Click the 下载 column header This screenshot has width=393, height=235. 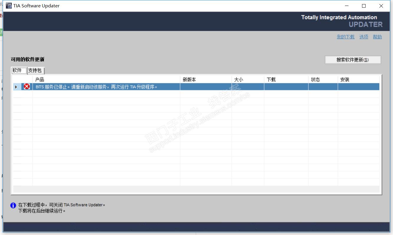tap(286, 79)
